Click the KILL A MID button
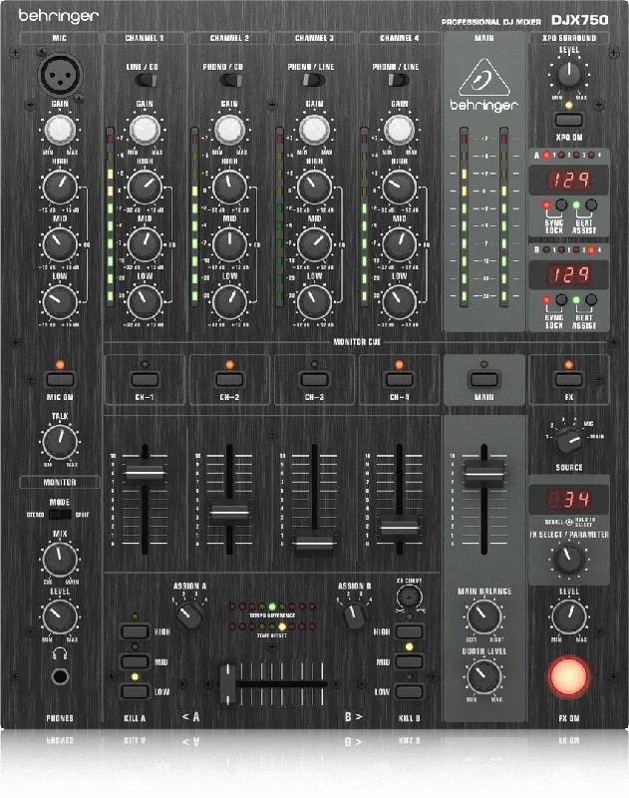This screenshot has height=798, width=629. click(135, 661)
